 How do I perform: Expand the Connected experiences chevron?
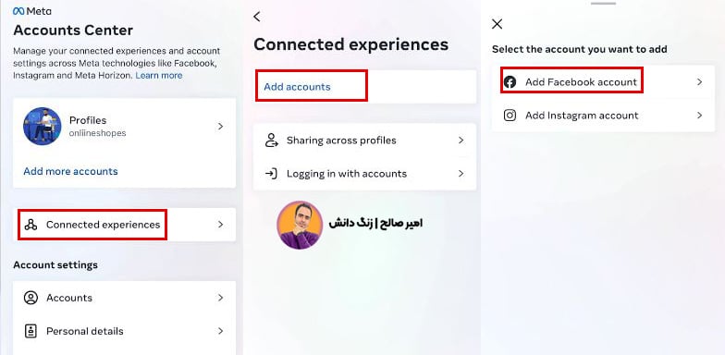pyautogui.click(x=220, y=225)
